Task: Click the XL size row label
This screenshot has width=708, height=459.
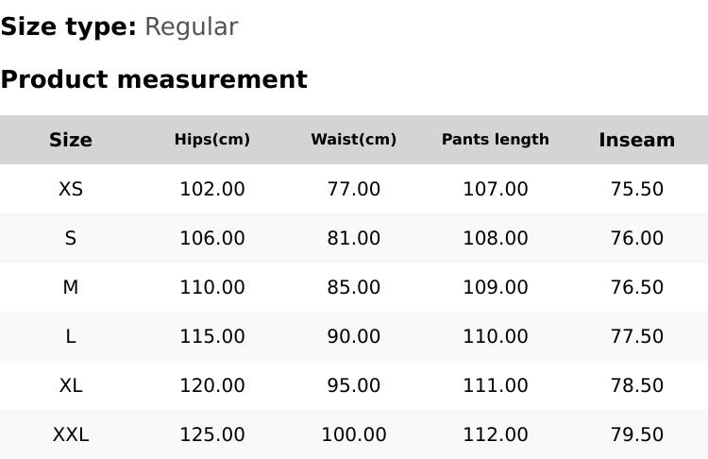Action: 71,385
